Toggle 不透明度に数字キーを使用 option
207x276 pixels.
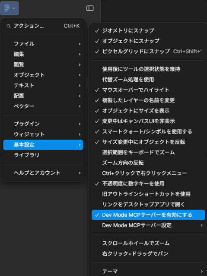click(148, 183)
